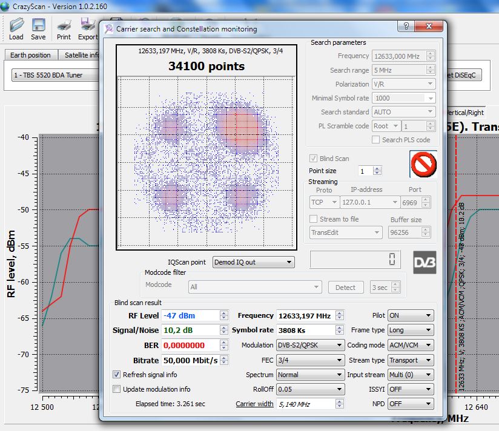This screenshot has height=431, width=499.
Task: Enable Update modulation info checkbox
Action: click(116, 389)
